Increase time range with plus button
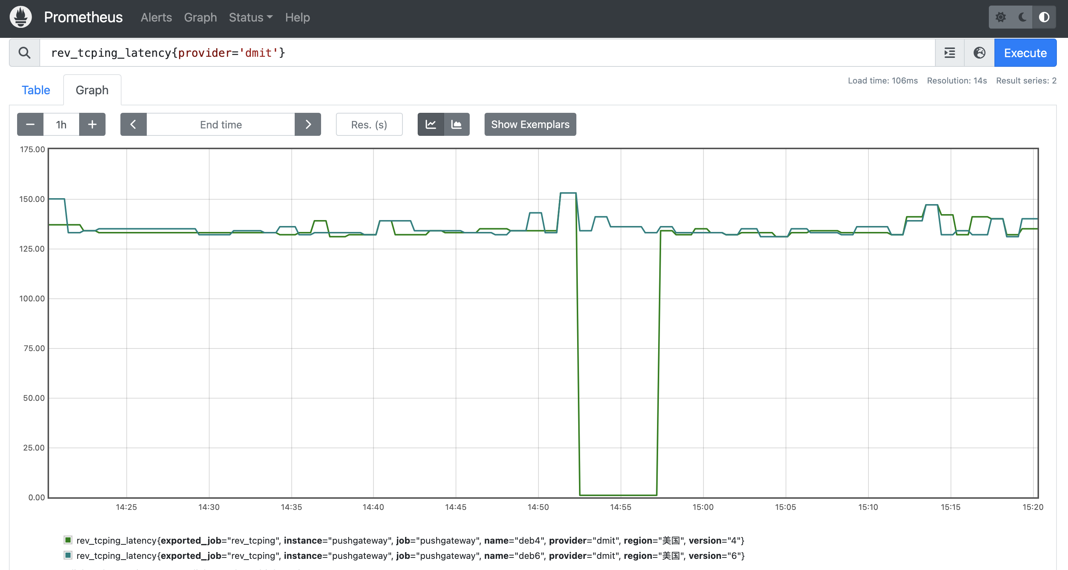Screen dimensions: 1068x570 [92, 124]
